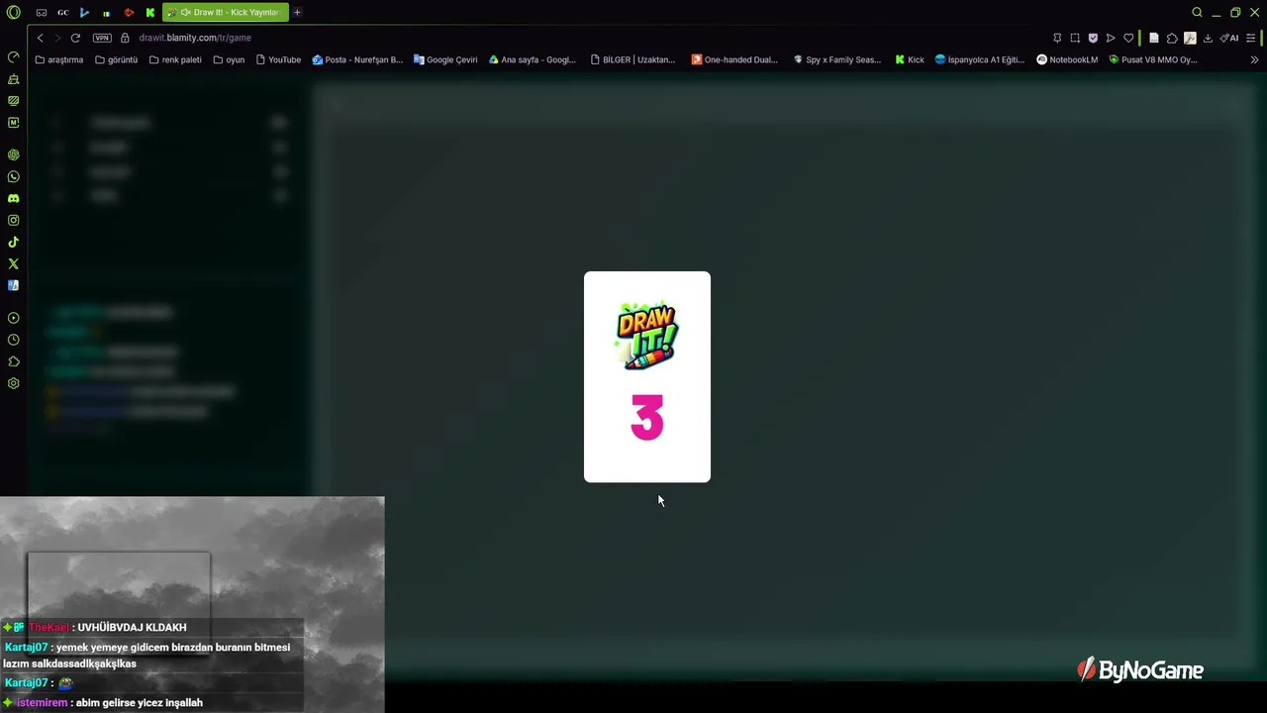Go back to the previous page
The width and height of the screenshot is (1267, 713).
40,38
